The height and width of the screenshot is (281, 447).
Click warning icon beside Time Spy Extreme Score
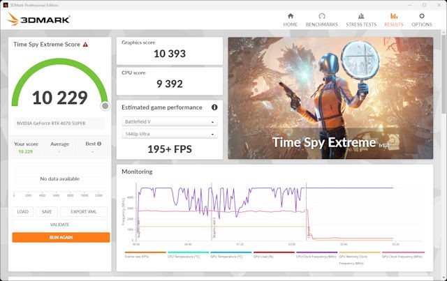pyautogui.click(x=85, y=45)
